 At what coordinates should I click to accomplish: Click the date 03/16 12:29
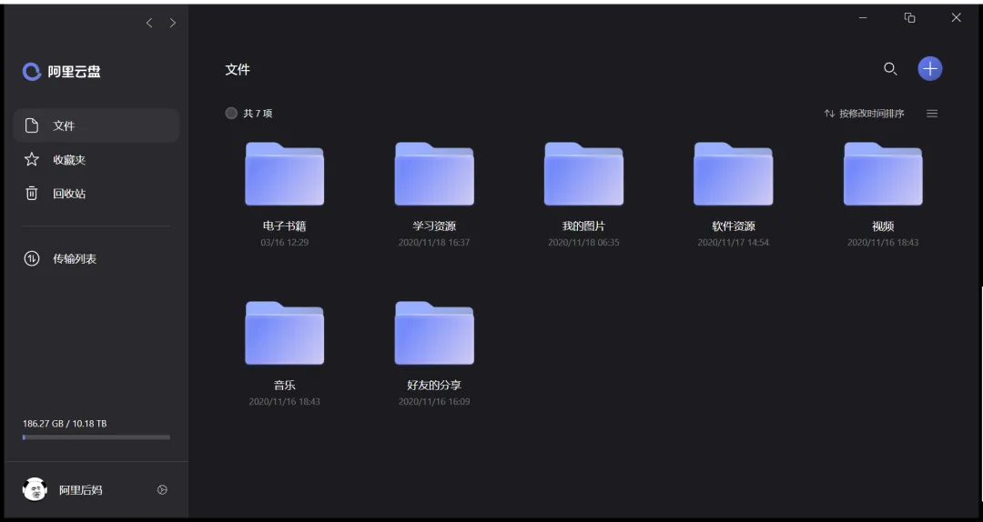click(285, 243)
